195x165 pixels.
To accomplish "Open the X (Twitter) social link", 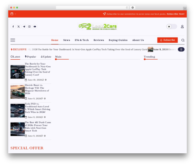I will pyautogui.click(x=19, y=27).
